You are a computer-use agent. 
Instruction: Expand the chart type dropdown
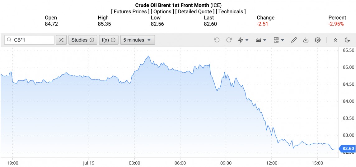[261, 40]
